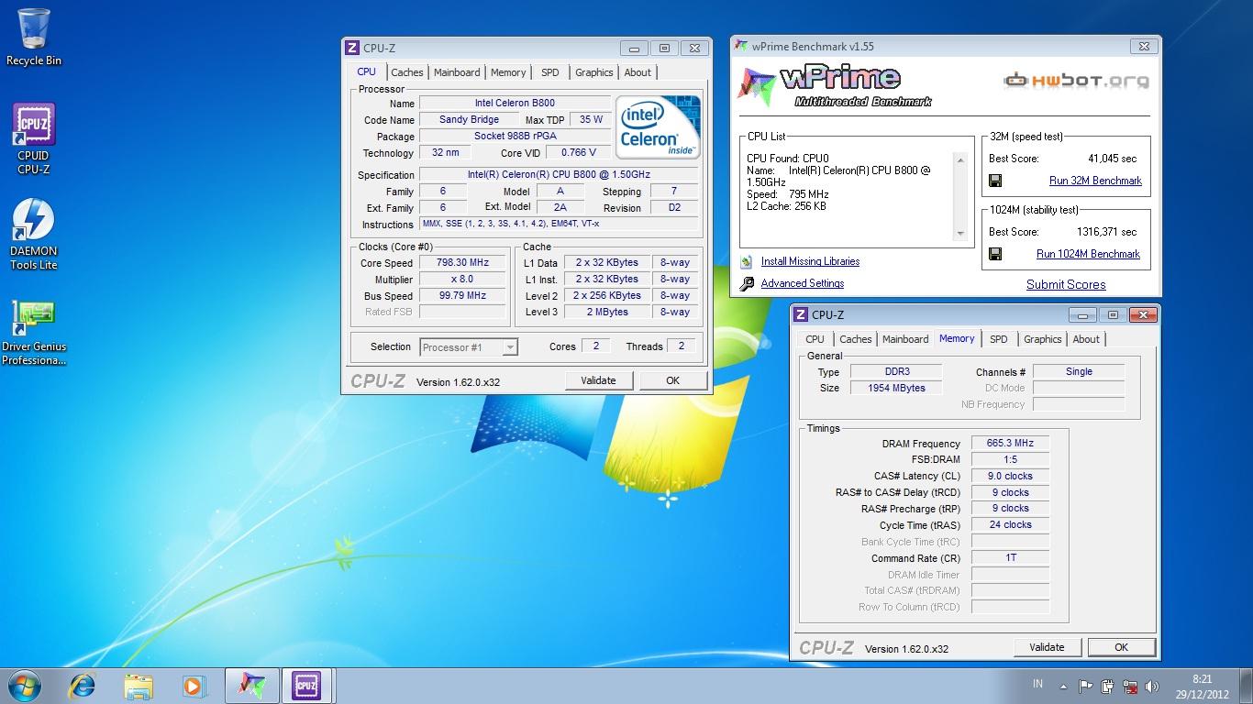Show hidden system tray icons arrow
The image size is (1253, 704).
1064,686
